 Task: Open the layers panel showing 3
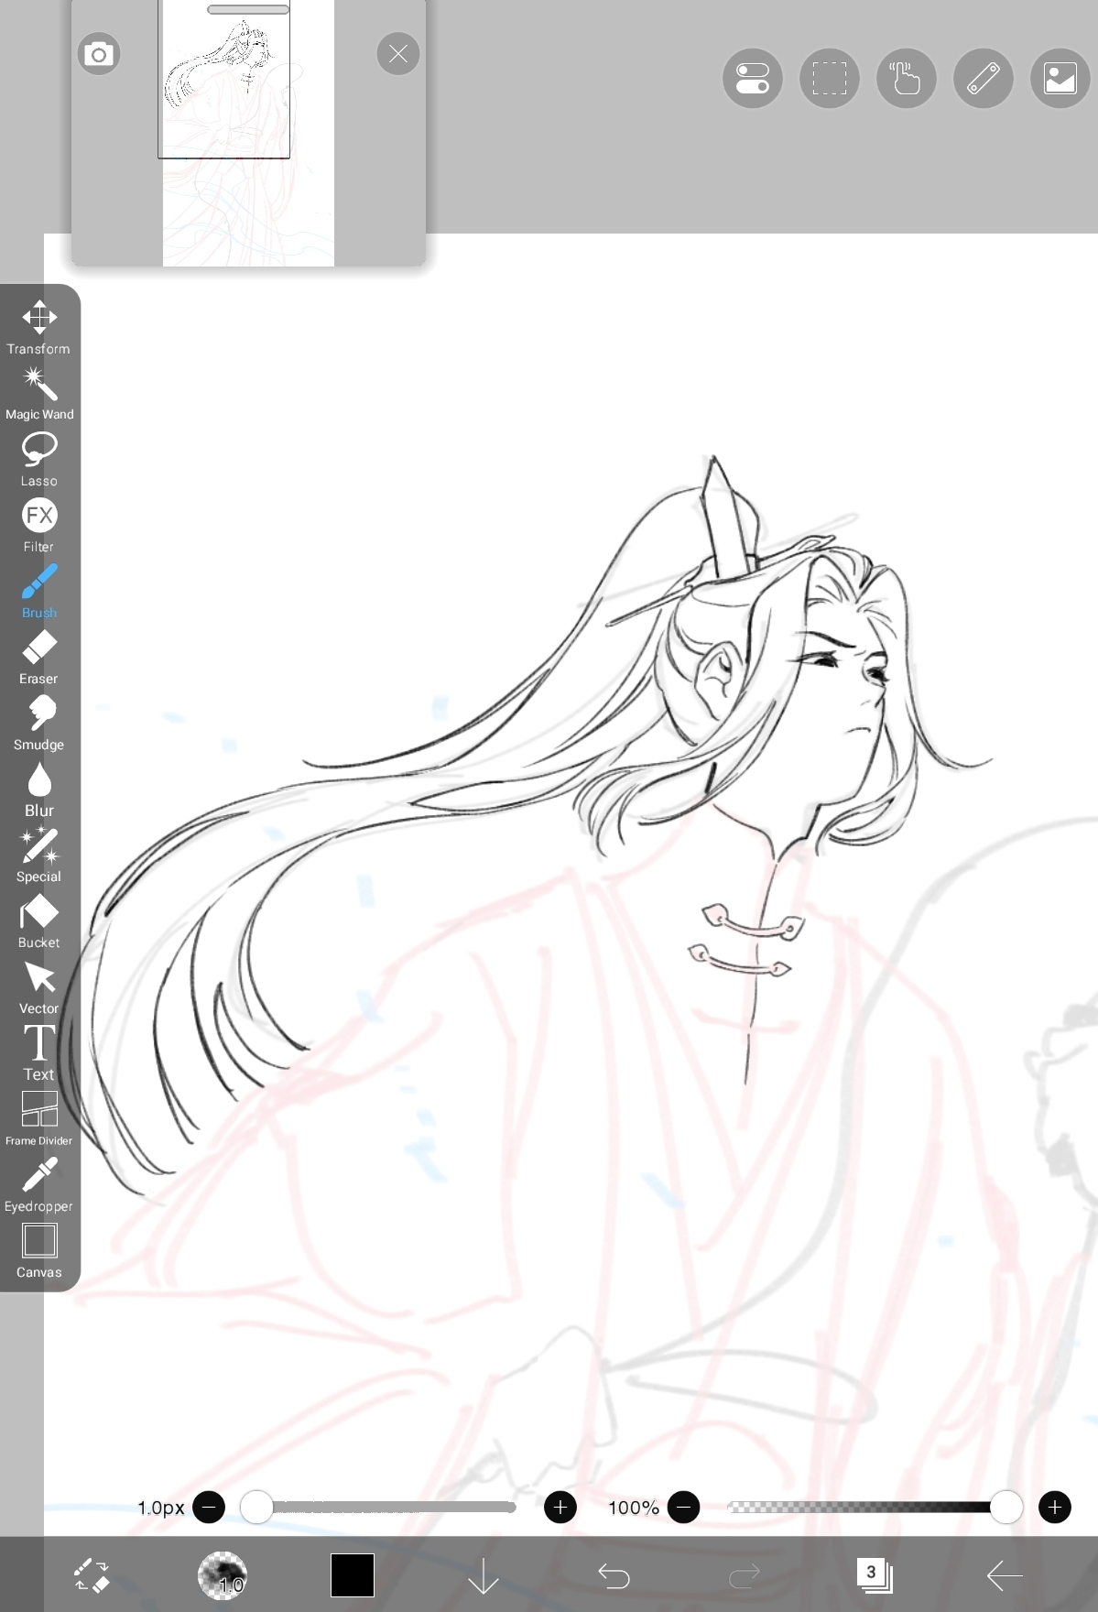click(x=874, y=1575)
